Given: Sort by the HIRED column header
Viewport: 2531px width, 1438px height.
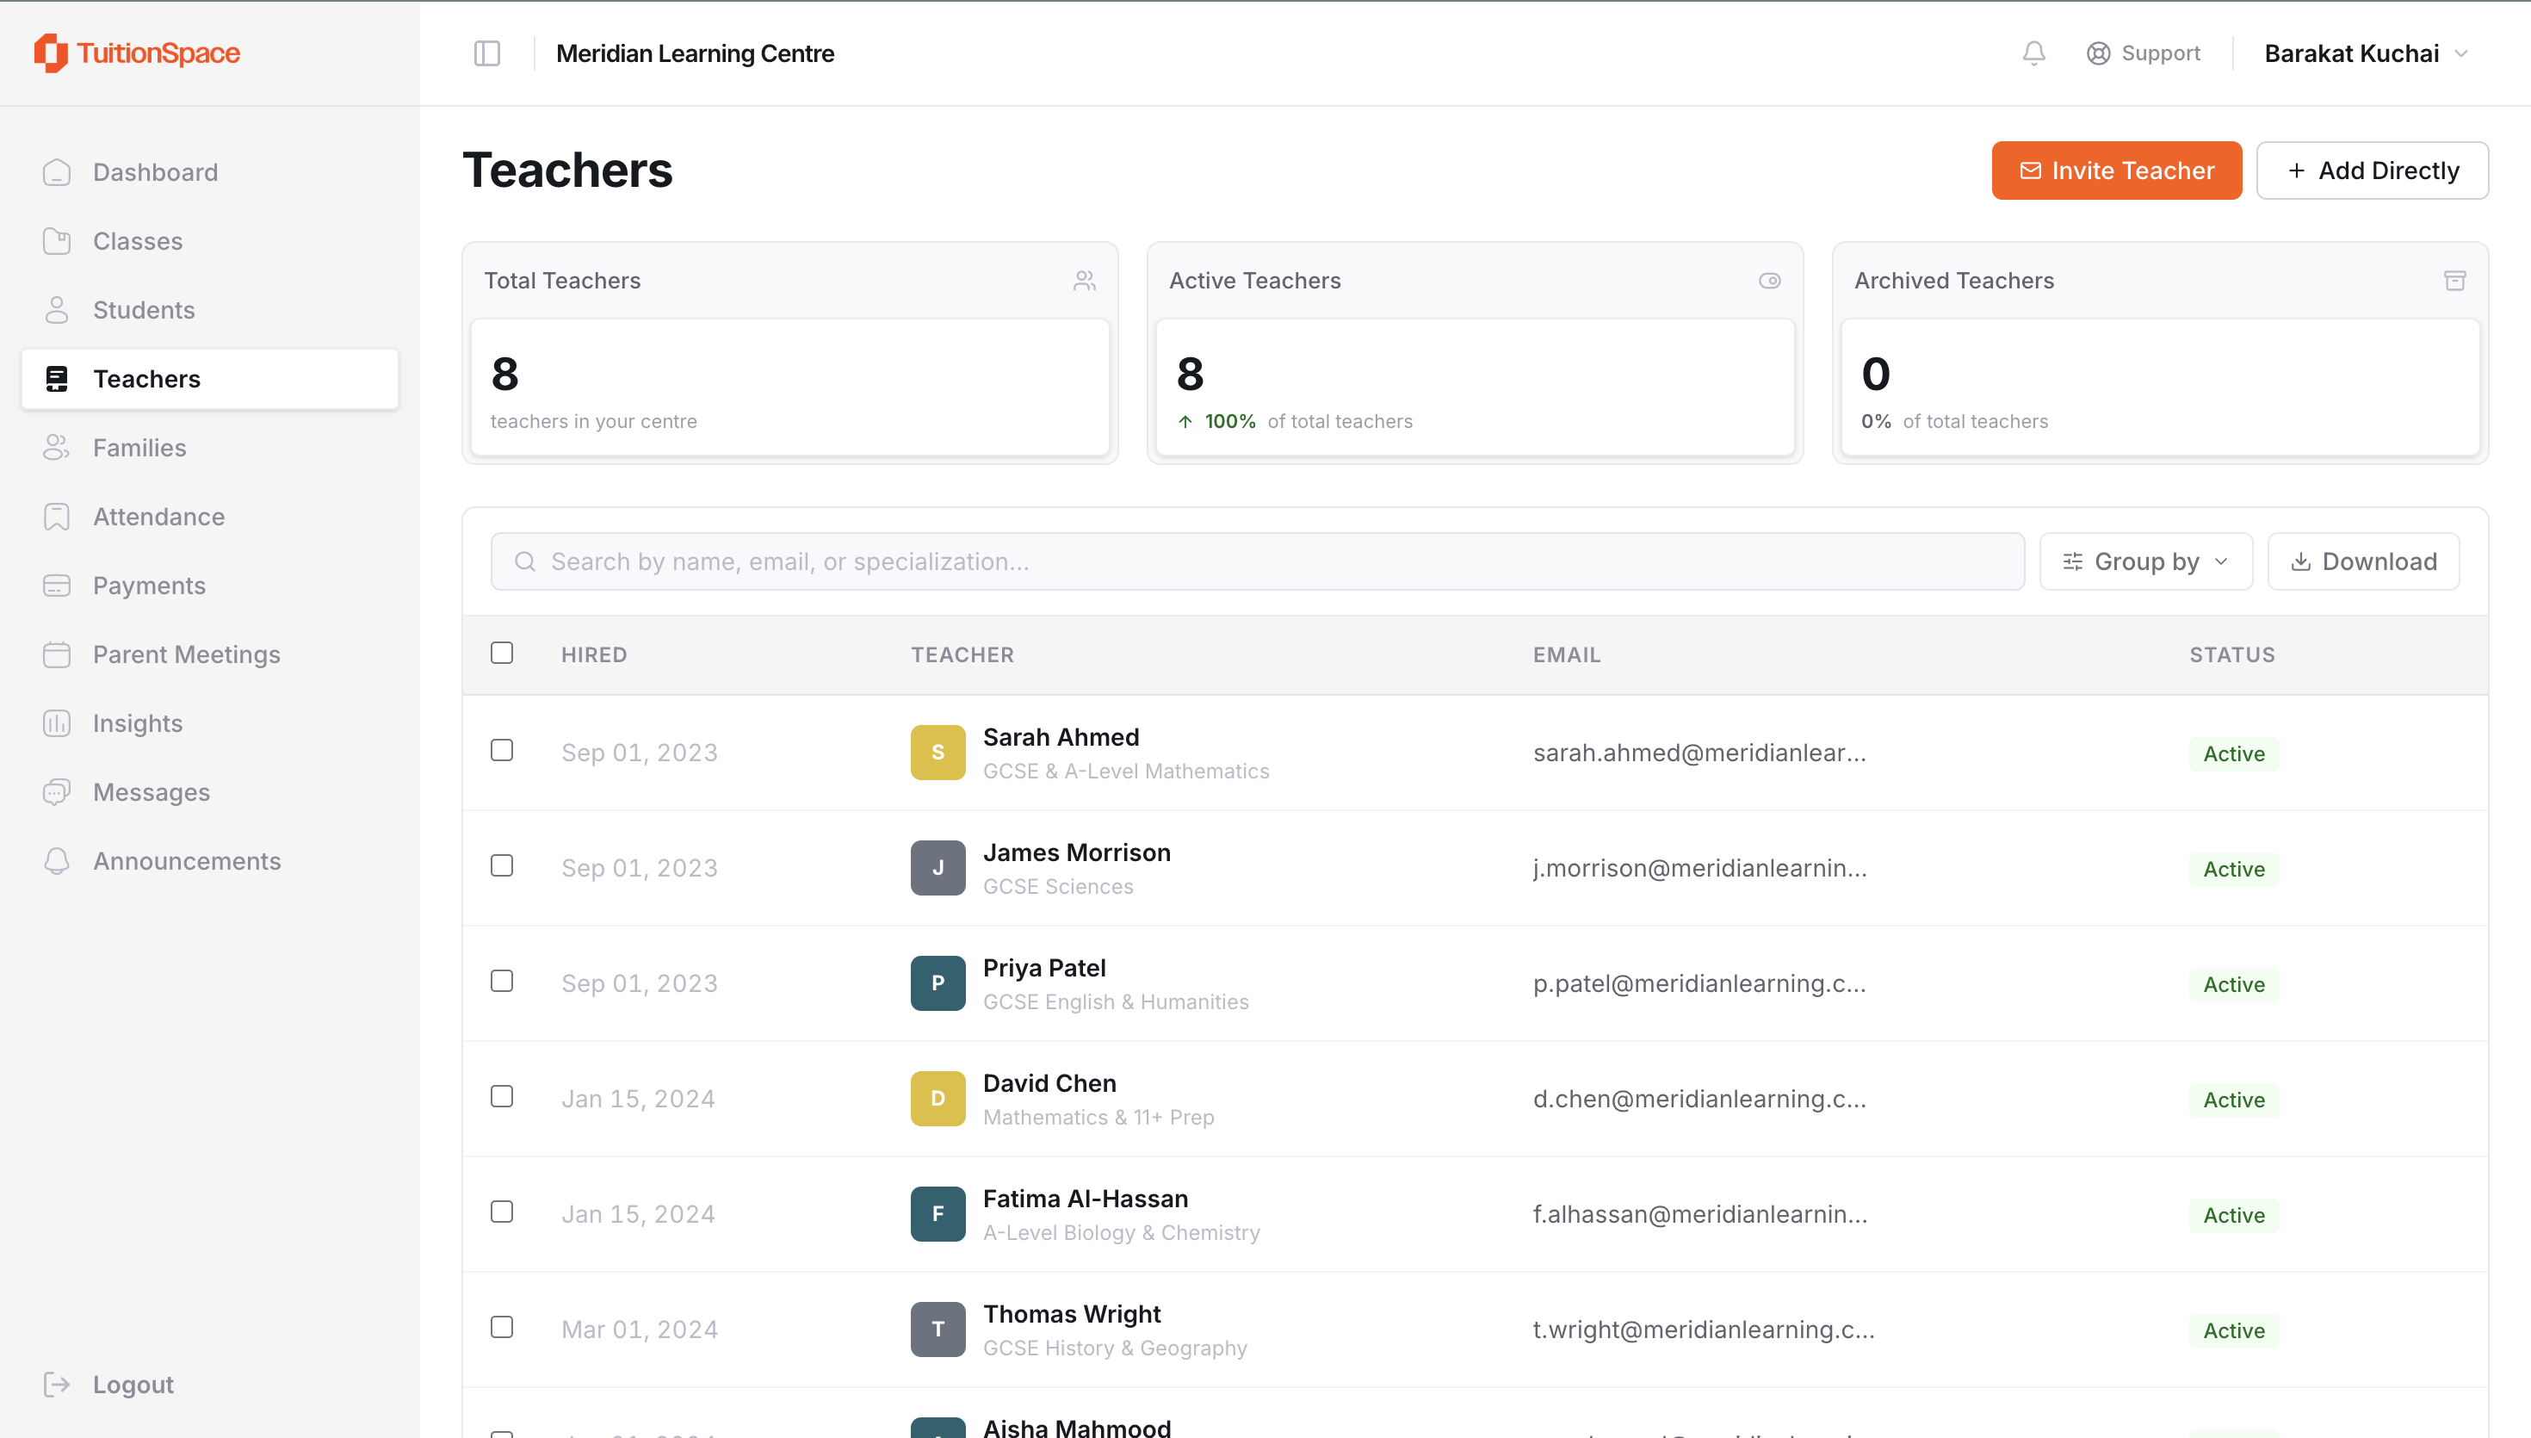Looking at the screenshot, I should click(x=594, y=654).
